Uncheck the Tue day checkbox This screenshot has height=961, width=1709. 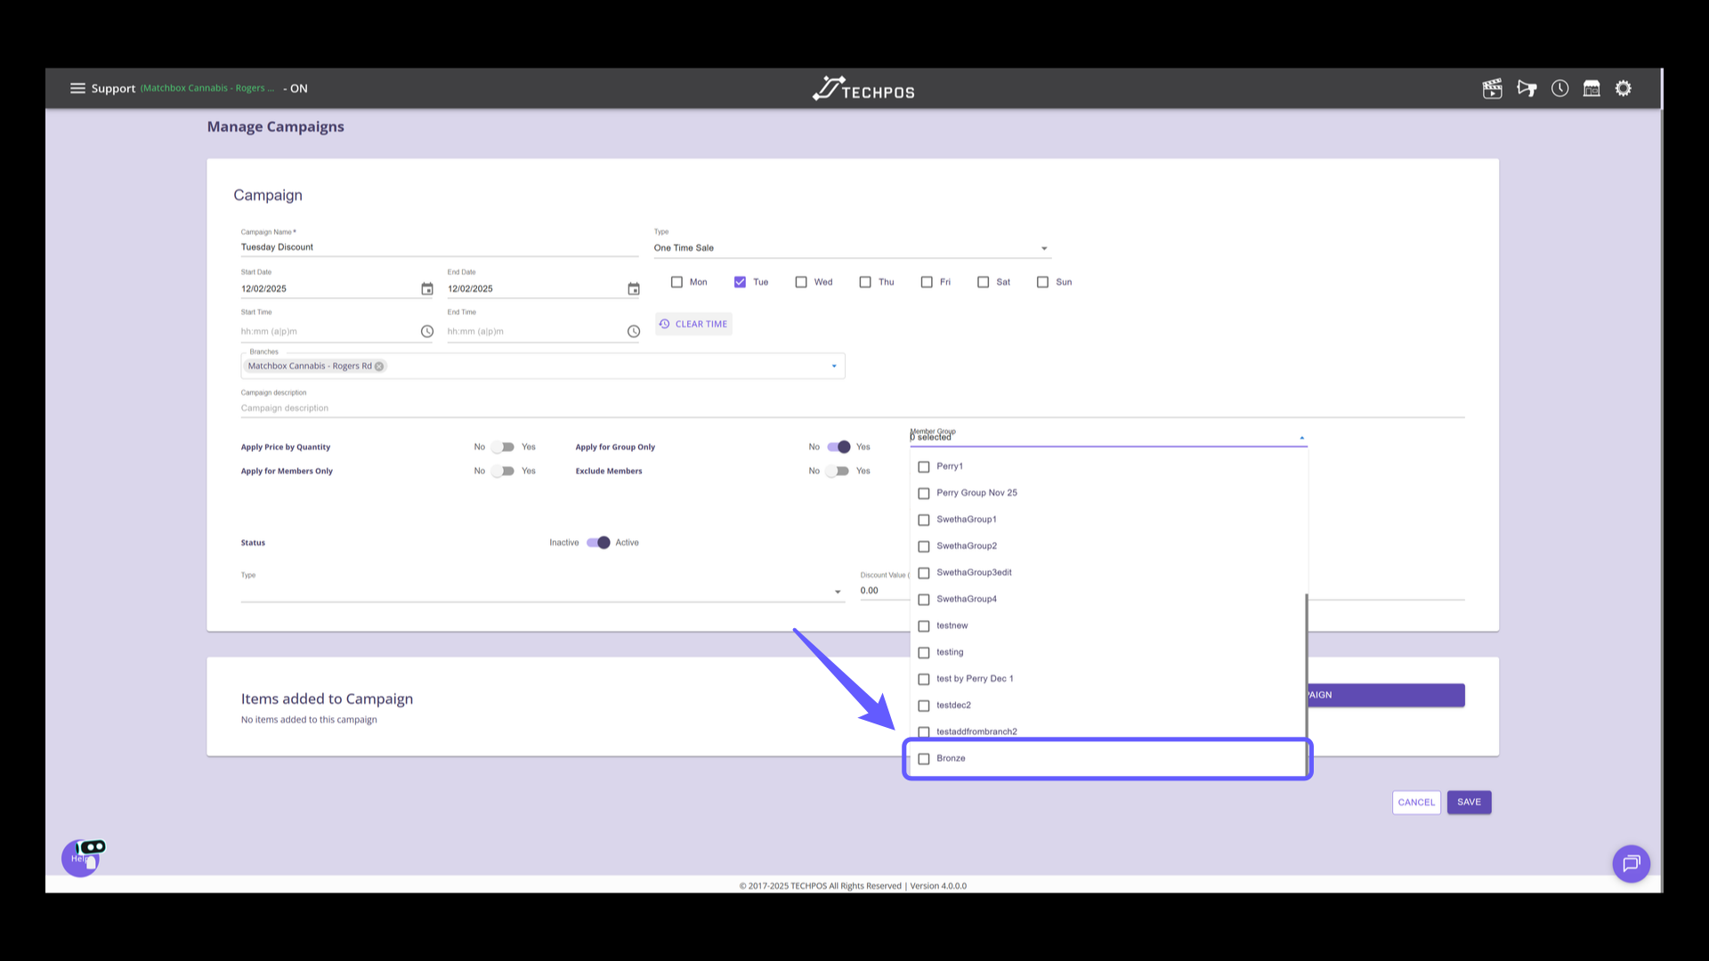[x=740, y=282]
